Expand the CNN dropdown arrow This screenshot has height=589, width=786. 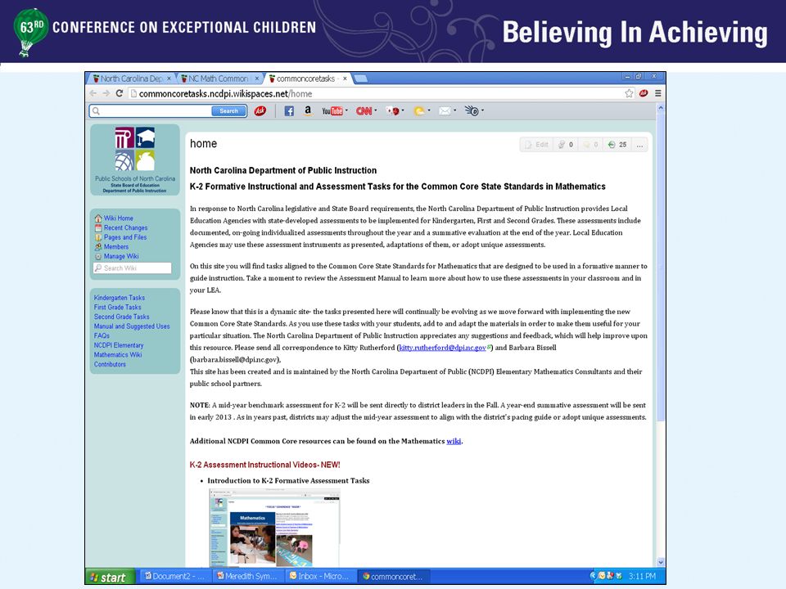pos(376,110)
